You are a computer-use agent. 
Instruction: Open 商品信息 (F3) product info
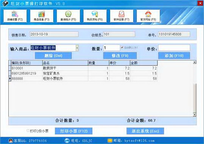point(42,16)
